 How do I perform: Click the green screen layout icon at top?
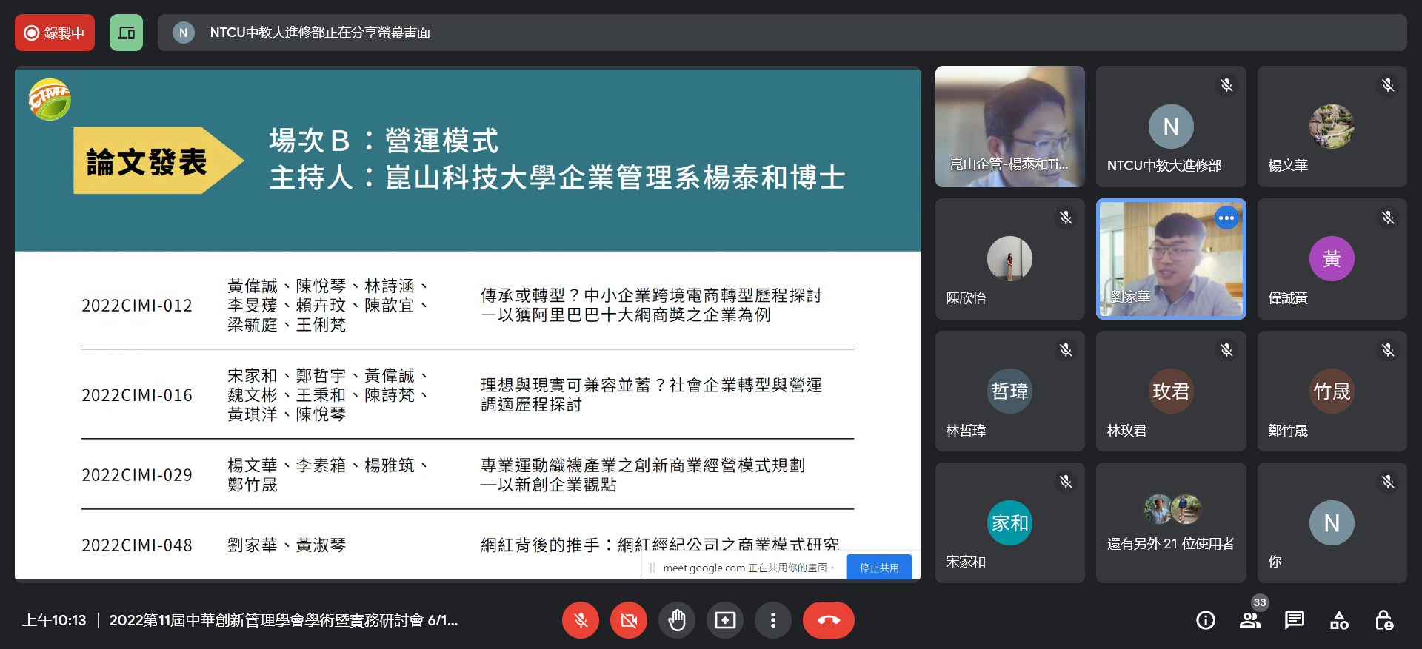click(x=127, y=33)
